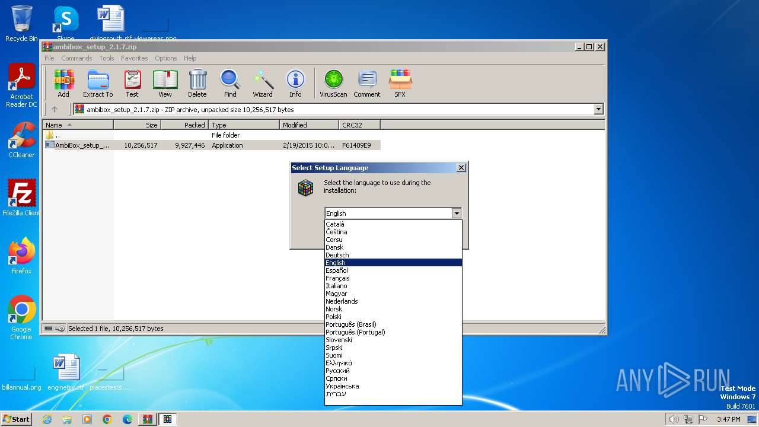Click the Extract To toolbar icon
Image resolution: width=759 pixels, height=427 pixels.
(98, 83)
